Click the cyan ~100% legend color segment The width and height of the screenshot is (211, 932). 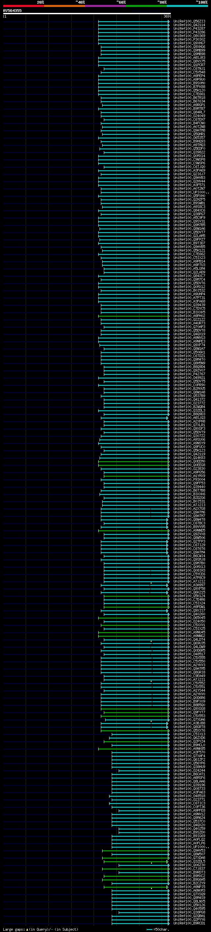(187, 6)
